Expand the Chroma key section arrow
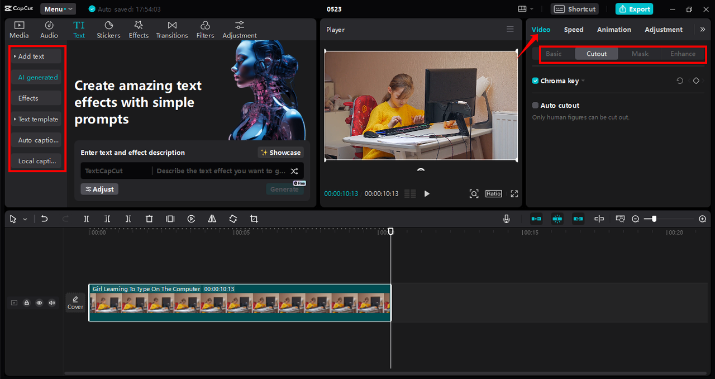 583,81
